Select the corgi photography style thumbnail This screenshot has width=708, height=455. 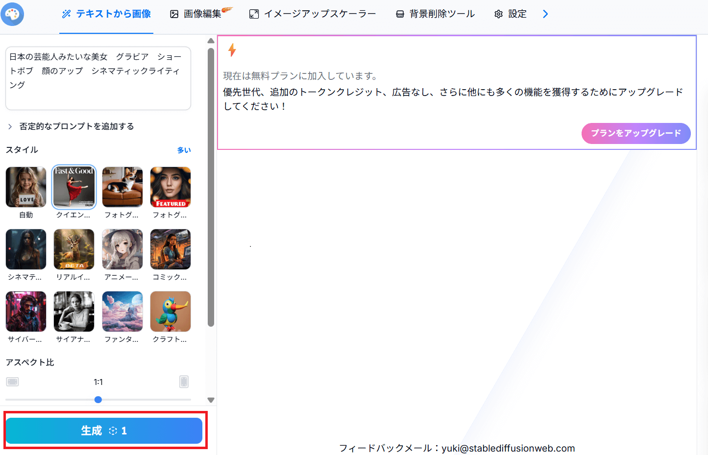pyautogui.click(x=122, y=187)
